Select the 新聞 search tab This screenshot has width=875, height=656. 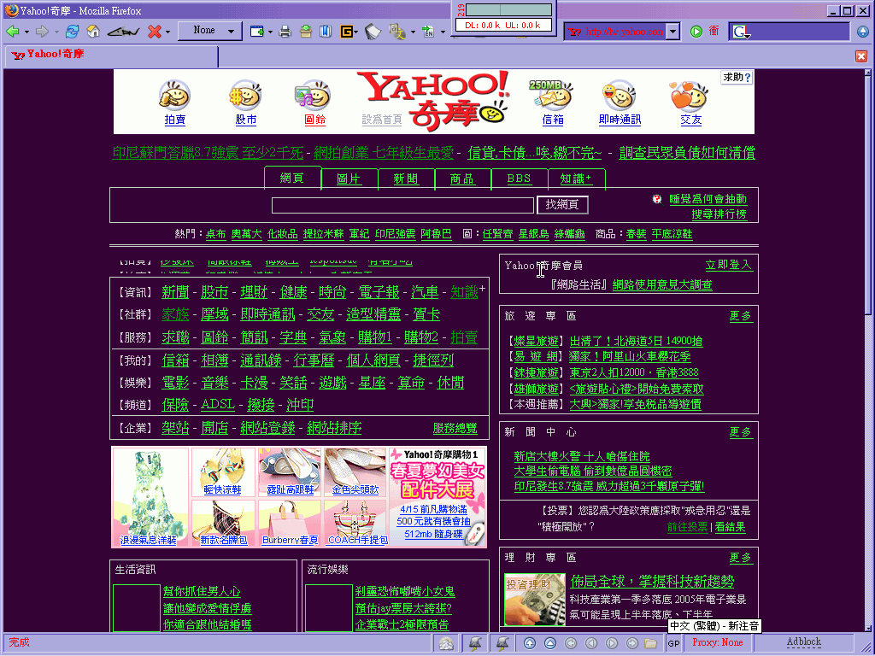tap(406, 179)
